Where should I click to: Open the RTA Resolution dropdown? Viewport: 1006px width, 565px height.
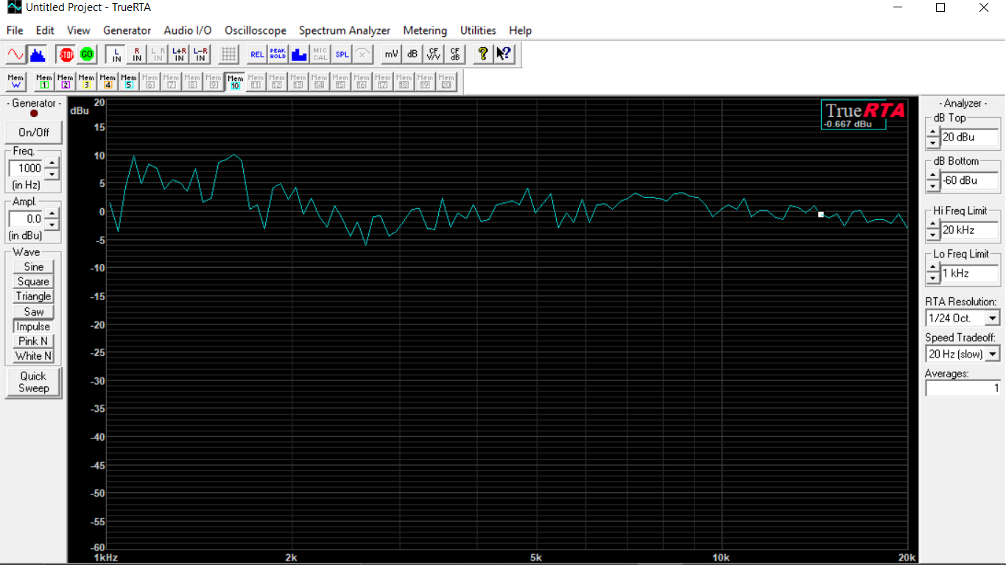992,318
